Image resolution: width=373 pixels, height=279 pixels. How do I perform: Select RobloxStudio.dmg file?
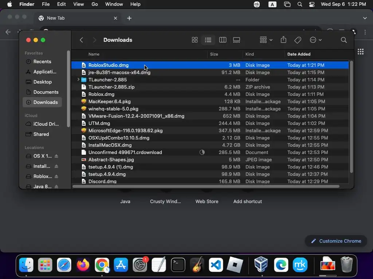tap(210, 65)
